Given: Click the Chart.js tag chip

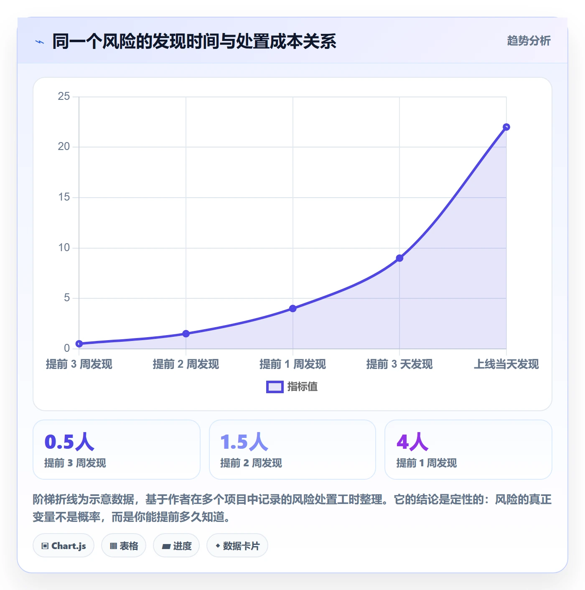Looking at the screenshot, I should [64, 545].
